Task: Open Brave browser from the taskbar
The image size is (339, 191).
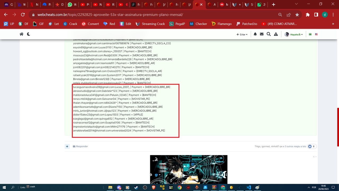Action: 154,187
